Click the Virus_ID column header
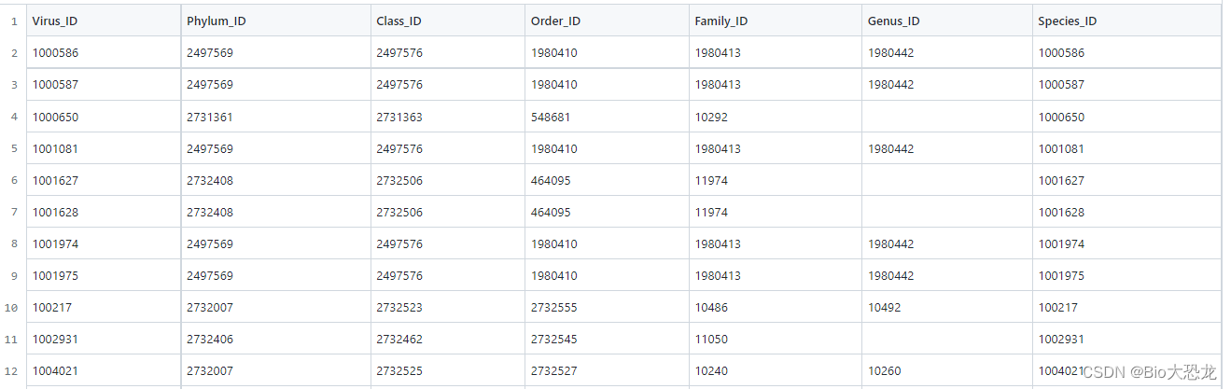This screenshot has width=1231, height=389. [x=104, y=21]
